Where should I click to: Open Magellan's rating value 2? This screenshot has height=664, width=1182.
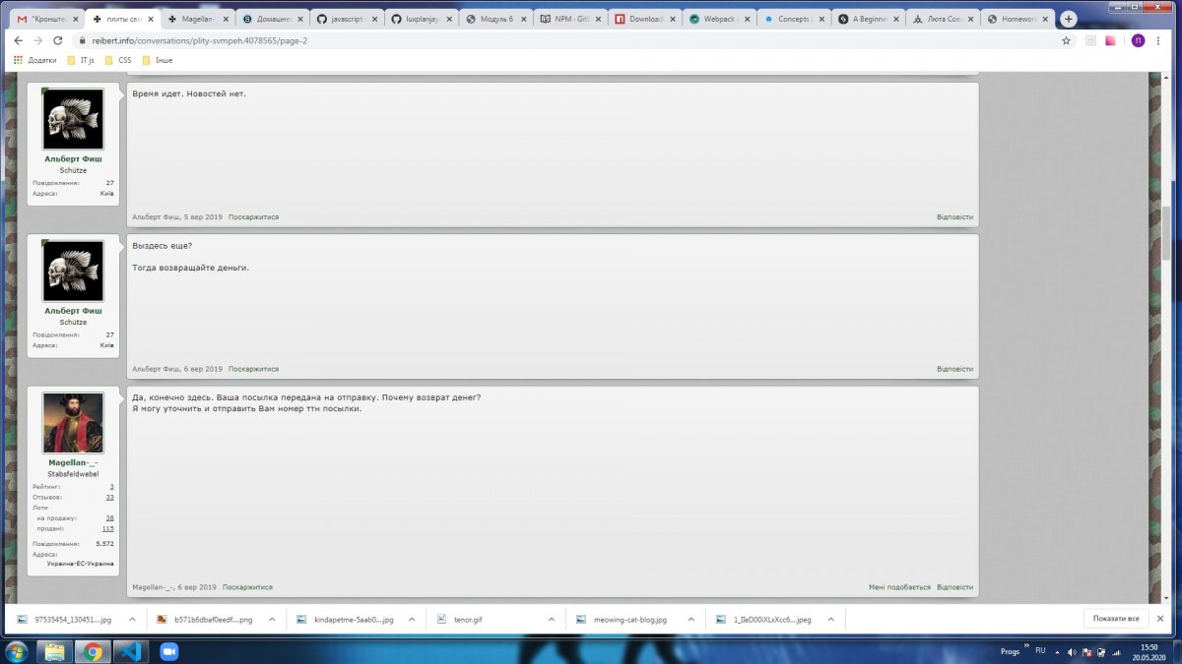(x=111, y=487)
